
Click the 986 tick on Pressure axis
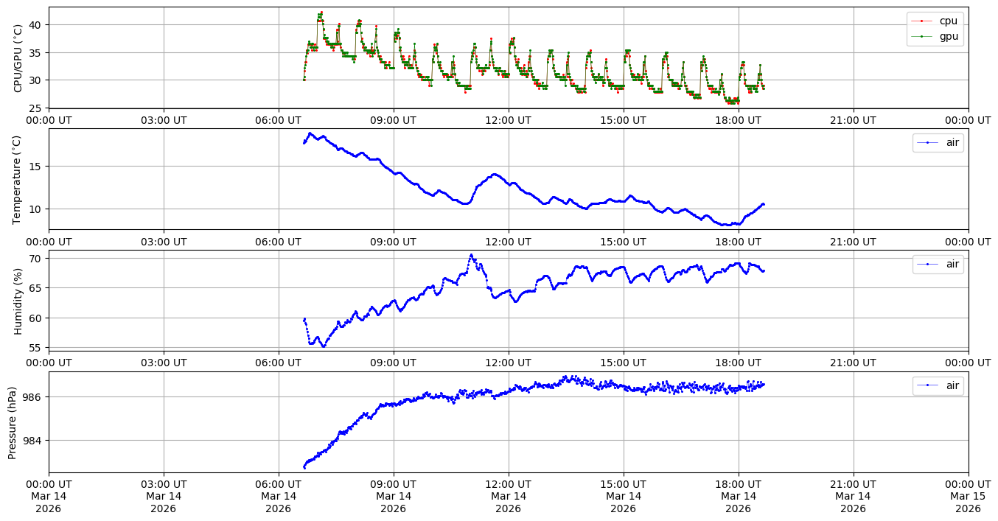(35, 397)
